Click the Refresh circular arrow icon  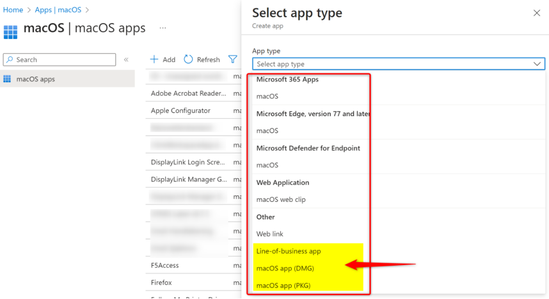pos(188,59)
